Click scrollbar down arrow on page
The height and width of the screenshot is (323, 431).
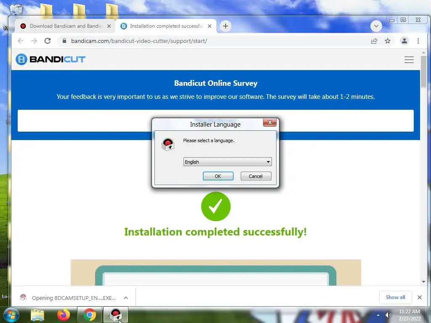(x=423, y=282)
